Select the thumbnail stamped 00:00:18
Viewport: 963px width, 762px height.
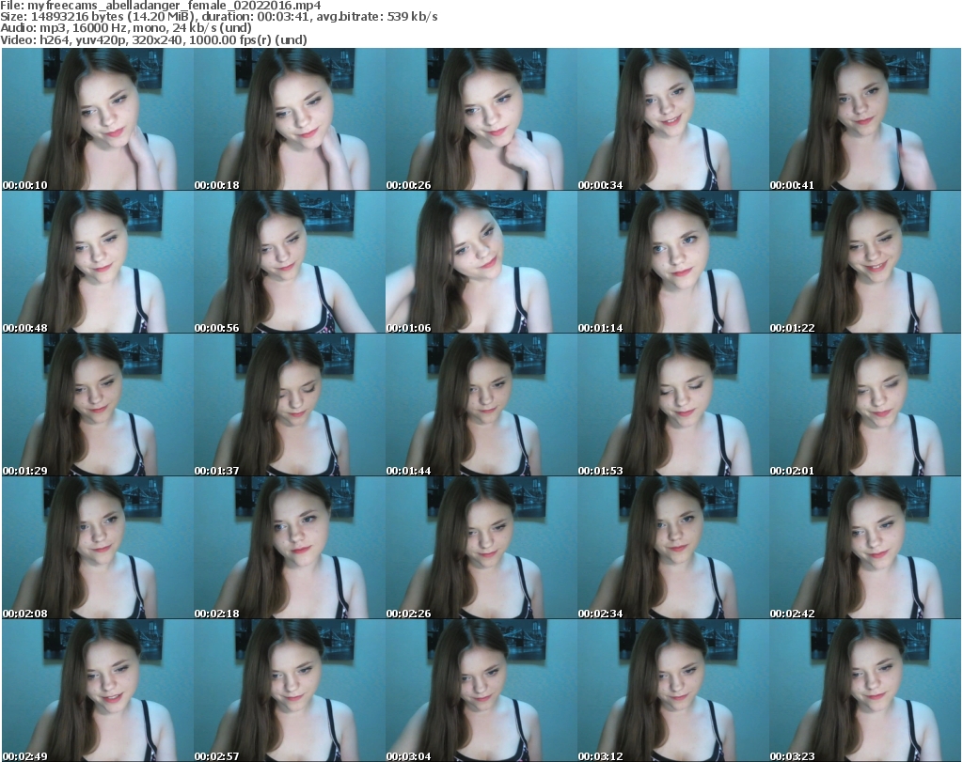pos(290,119)
